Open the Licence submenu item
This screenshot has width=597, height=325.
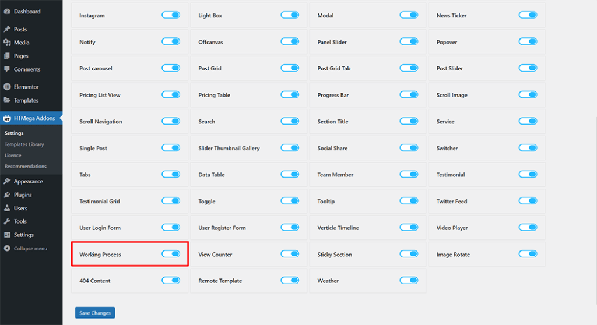coord(13,156)
